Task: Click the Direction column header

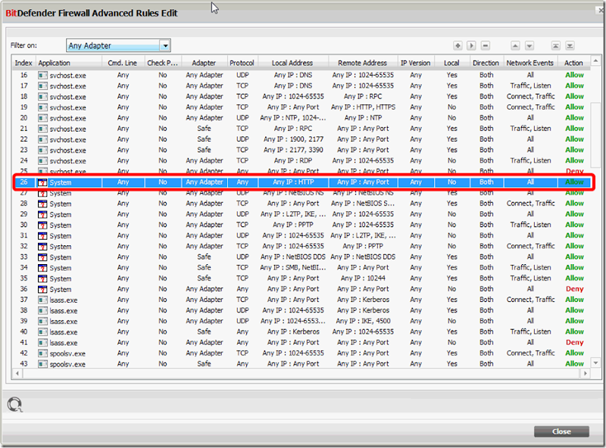Action: pyautogui.click(x=486, y=63)
